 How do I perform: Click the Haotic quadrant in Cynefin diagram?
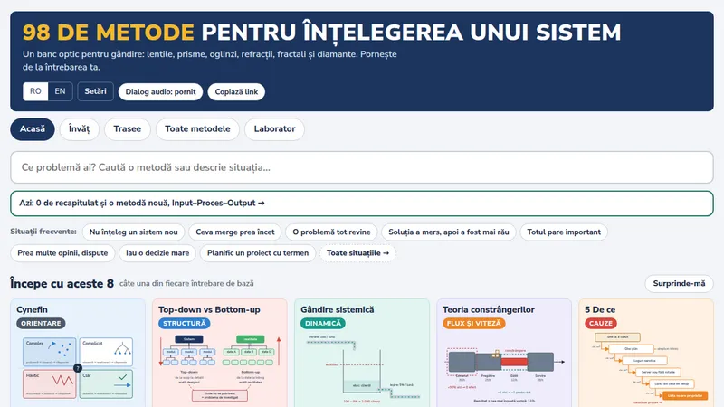click(x=50, y=383)
